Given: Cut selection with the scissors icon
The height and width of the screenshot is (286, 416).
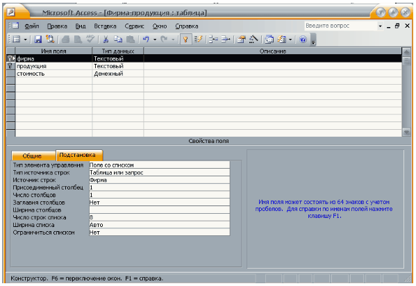Looking at the screenshot, I should [x=106, y=40].
